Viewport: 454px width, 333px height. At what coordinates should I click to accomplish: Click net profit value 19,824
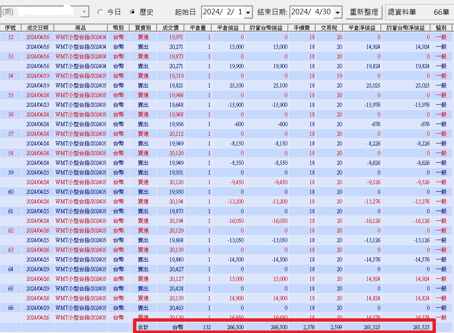pos(373,66)
